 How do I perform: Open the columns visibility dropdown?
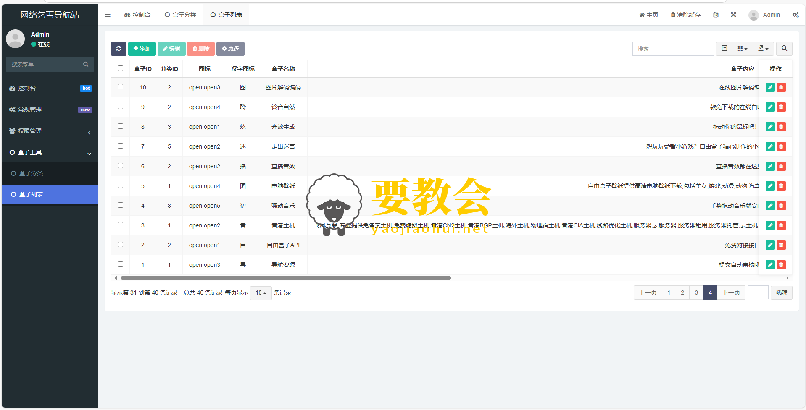742,49
